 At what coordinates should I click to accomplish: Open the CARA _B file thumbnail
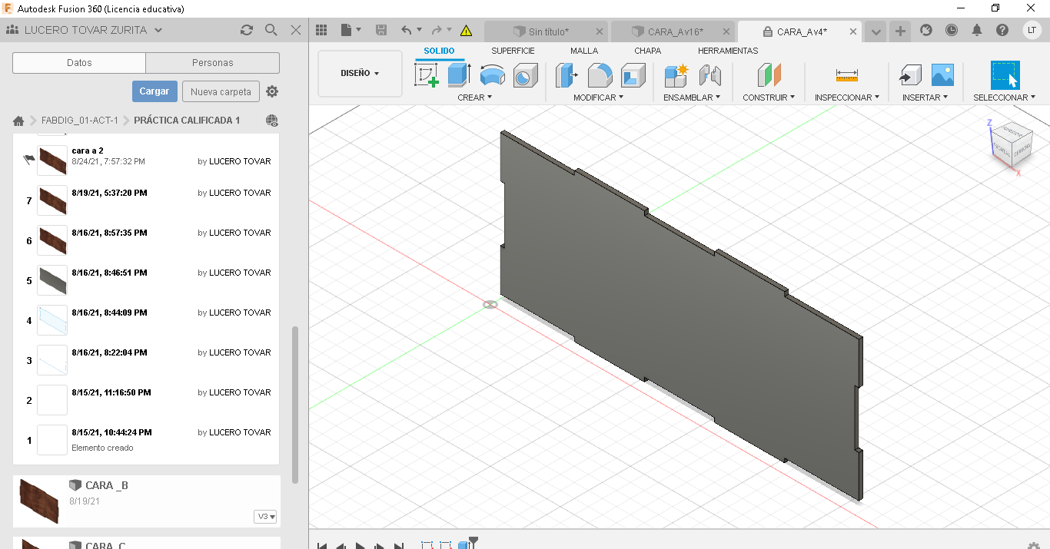(38, 501)
